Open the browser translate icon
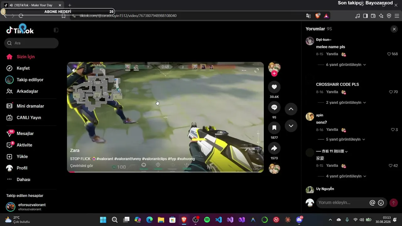 pyautogui.click(x=308, y=16)
